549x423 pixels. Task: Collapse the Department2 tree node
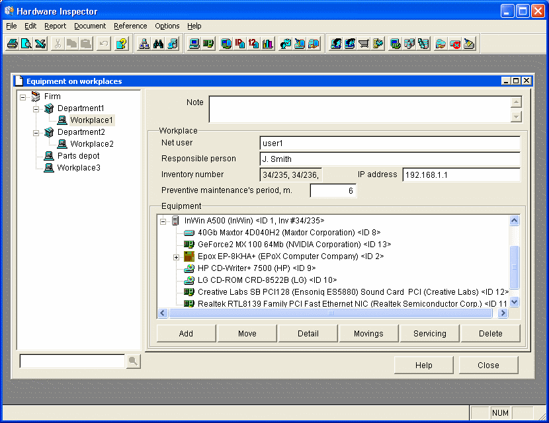coord(36,133)
